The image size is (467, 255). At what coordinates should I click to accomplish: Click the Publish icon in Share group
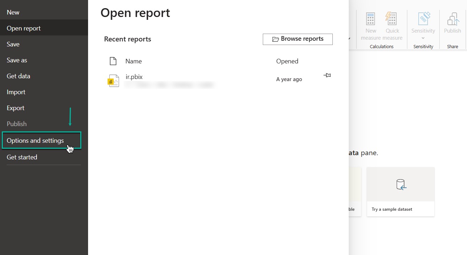[453, 19]
